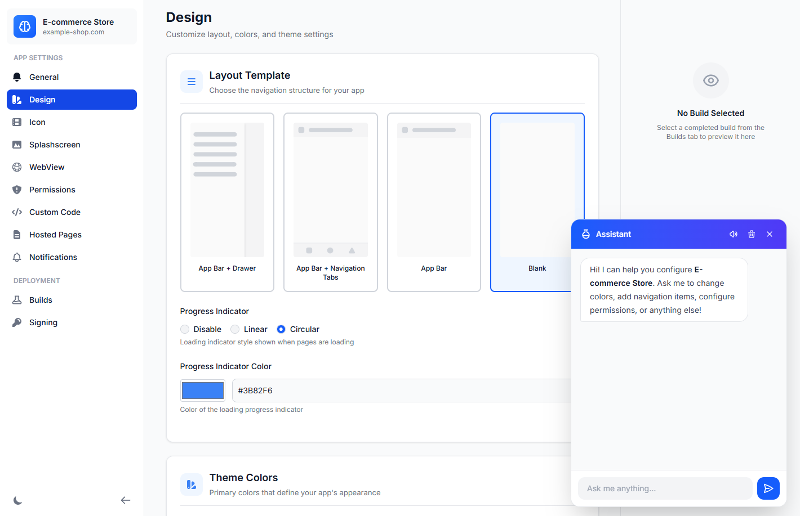Select the Circular progress indicator
The image size is (800, 516).
pos(281,329)
